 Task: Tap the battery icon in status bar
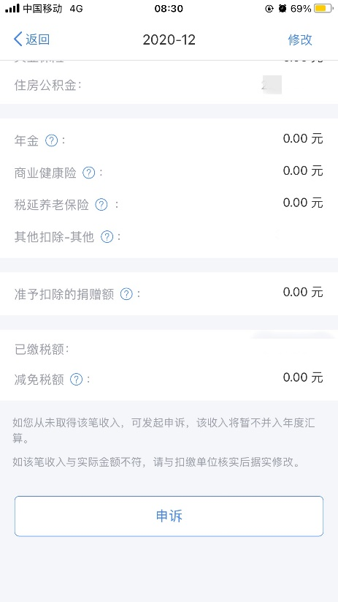(323, 9)
